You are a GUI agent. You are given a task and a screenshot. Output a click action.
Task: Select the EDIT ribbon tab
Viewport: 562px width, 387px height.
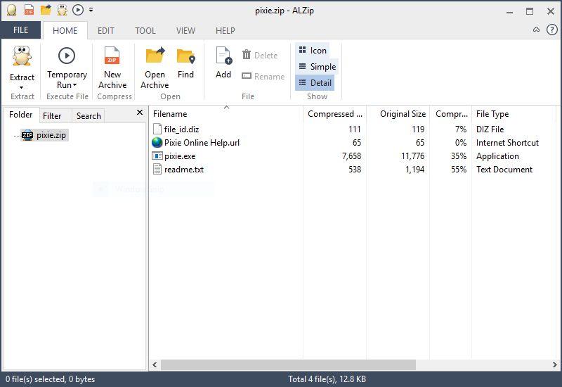coord(106,30)
